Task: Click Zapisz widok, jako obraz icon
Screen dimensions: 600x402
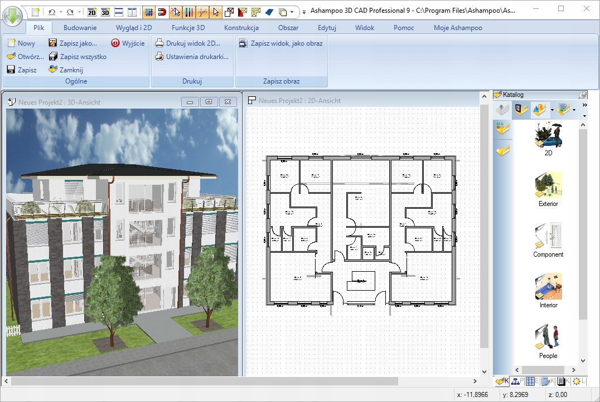Action: [243, 43]
